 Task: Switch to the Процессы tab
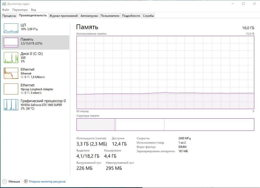click(9, 16)
